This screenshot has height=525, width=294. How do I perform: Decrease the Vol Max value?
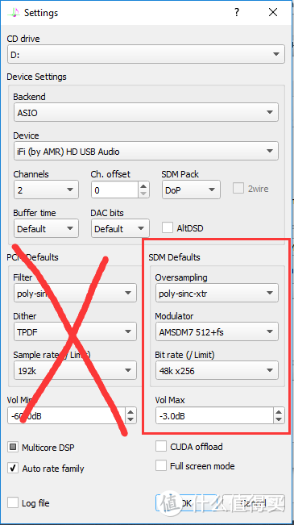point(278,420)
